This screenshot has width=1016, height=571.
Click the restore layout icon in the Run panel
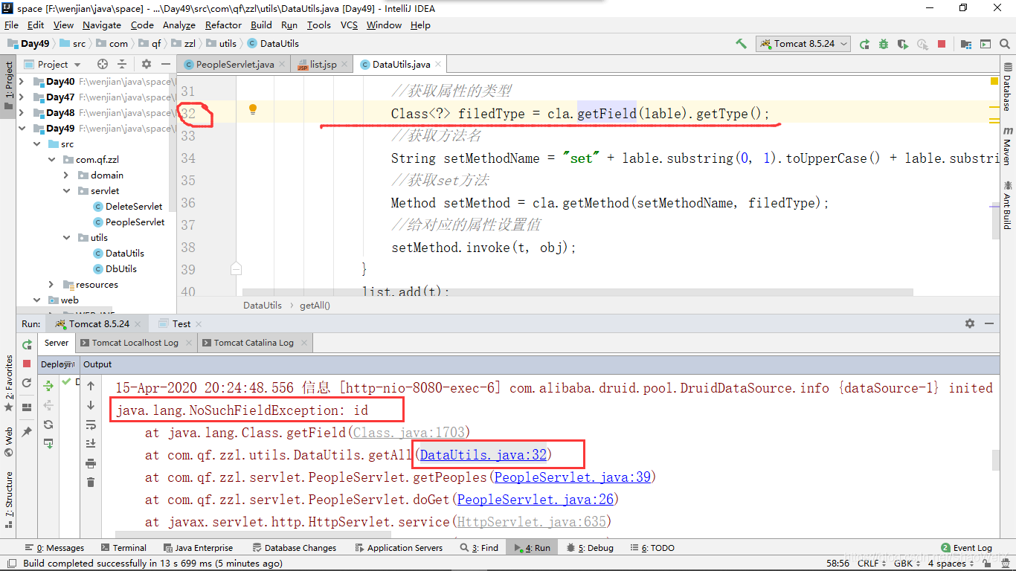point(27,407)
